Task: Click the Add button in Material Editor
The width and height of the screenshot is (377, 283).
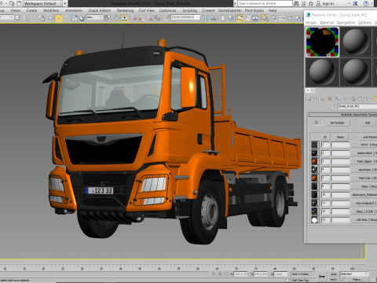Action: click(x=368, y=123)
